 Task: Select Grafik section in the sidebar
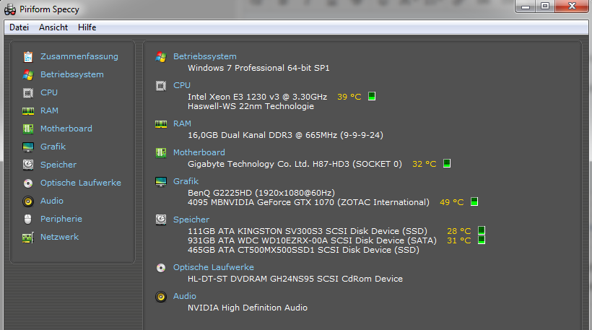(x=53, y=147)
